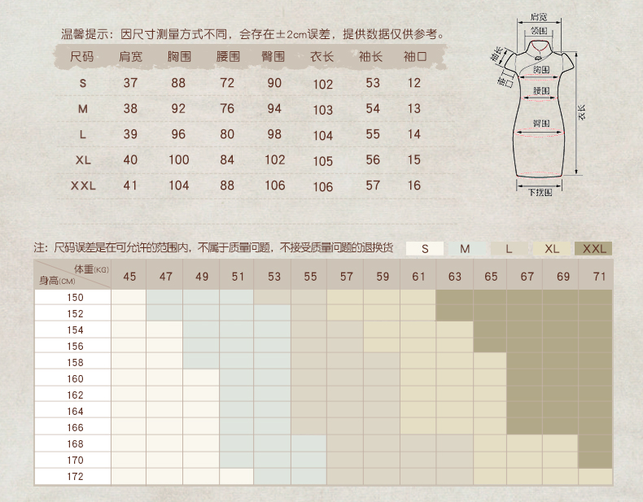Select the L size legend swatch

point(509,249)
